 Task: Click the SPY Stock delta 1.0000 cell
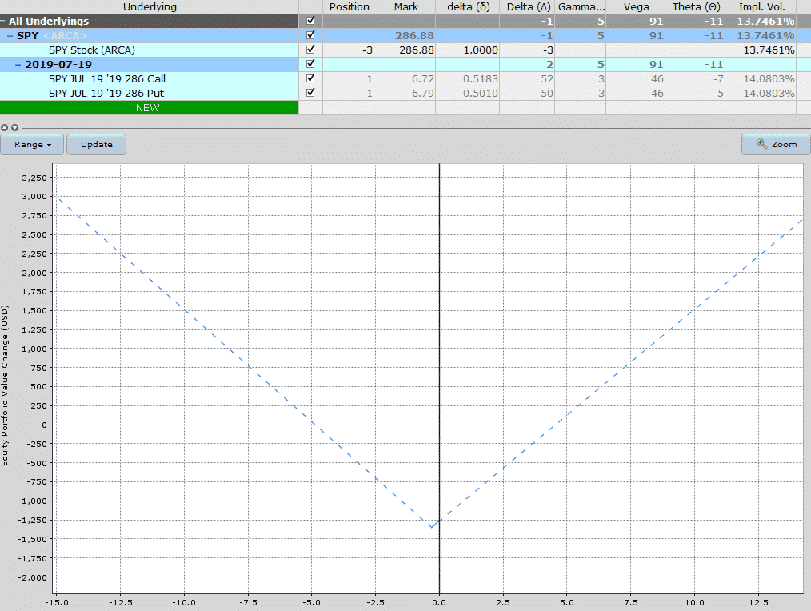point(468,50)
